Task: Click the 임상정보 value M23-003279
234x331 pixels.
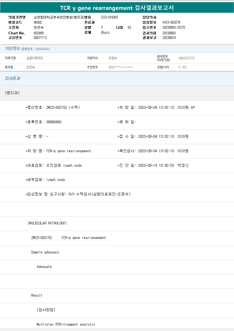Action: tap(171, 23)
